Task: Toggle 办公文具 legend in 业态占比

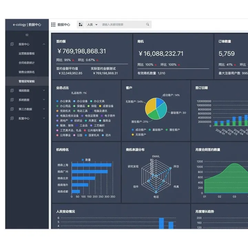Action: [x=97, y=101]
